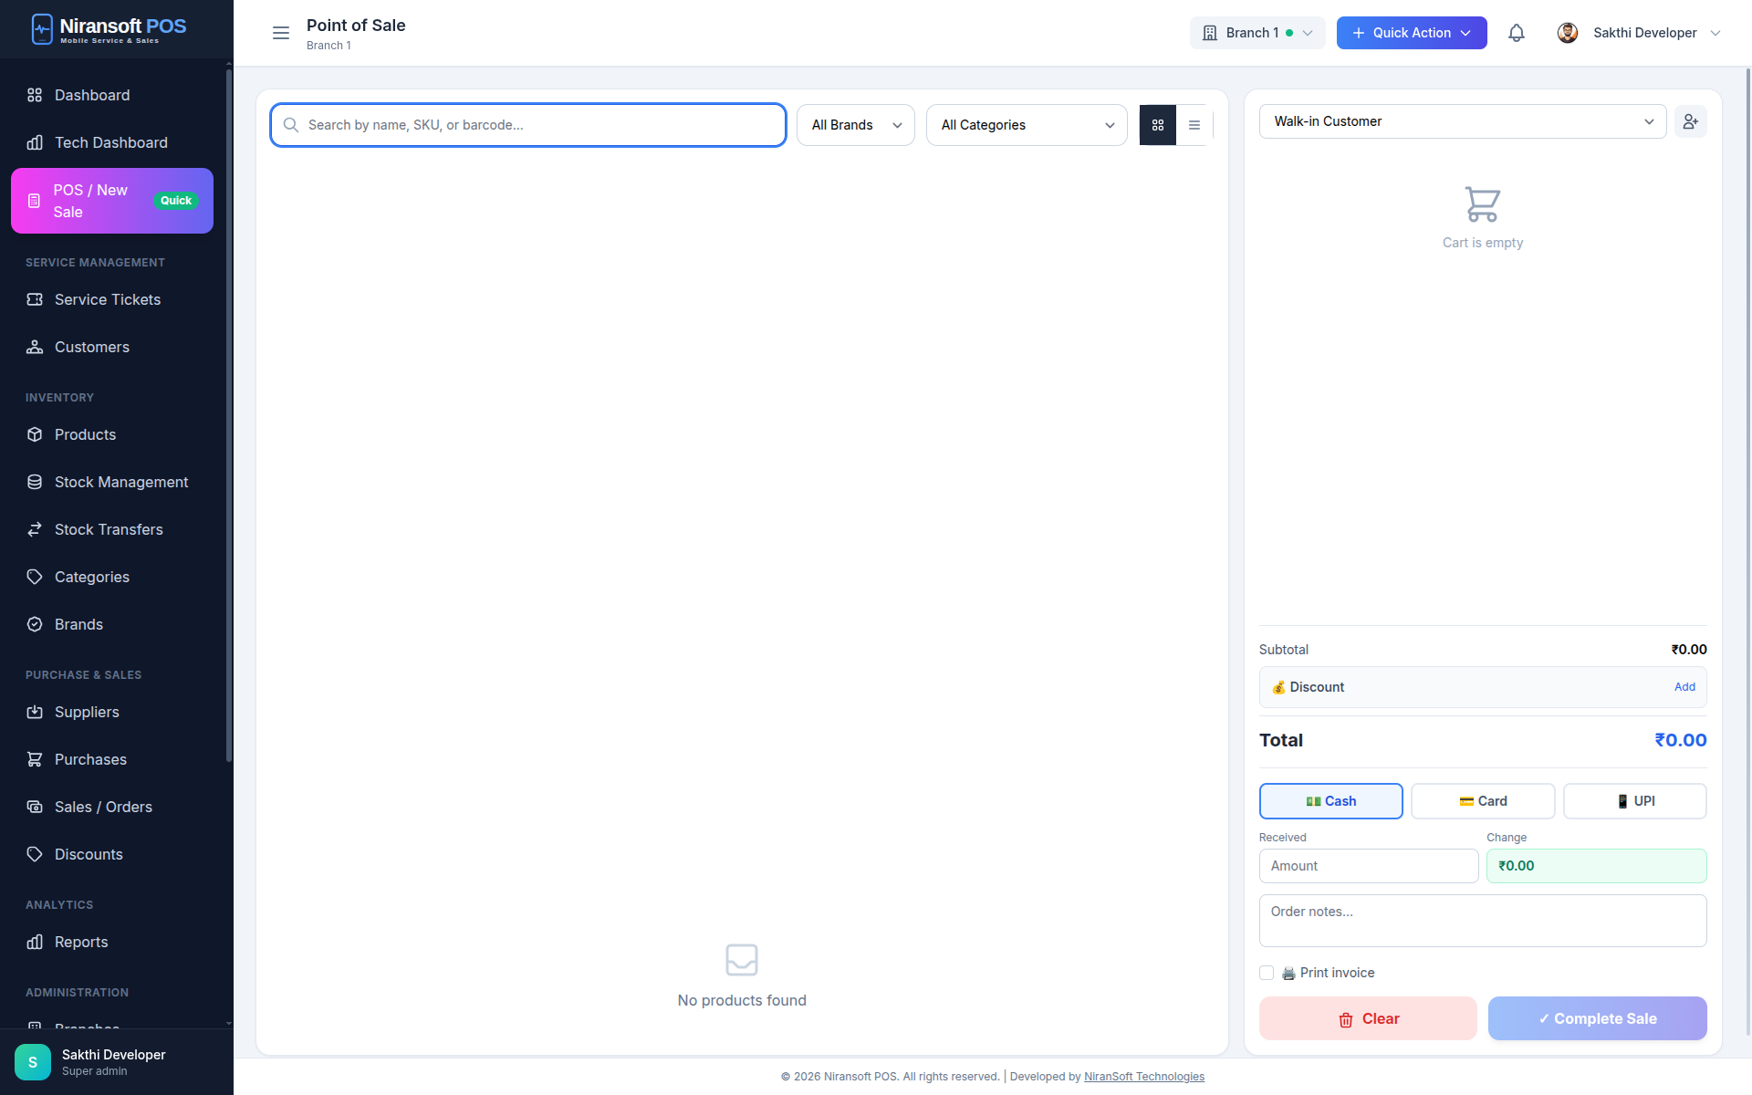Click the Add discount link
Image resolution: width=1752 pixels, height=1095 pixels.
1684,687
